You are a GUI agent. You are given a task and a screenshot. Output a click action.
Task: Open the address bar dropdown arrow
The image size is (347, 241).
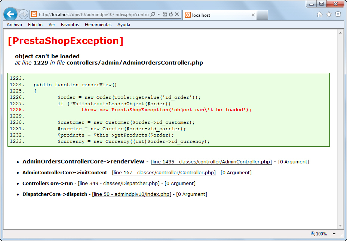pos(159,15)
